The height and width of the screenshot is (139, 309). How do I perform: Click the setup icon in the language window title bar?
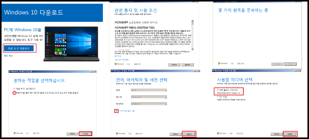pyautogui.click(x=112, y=71)
